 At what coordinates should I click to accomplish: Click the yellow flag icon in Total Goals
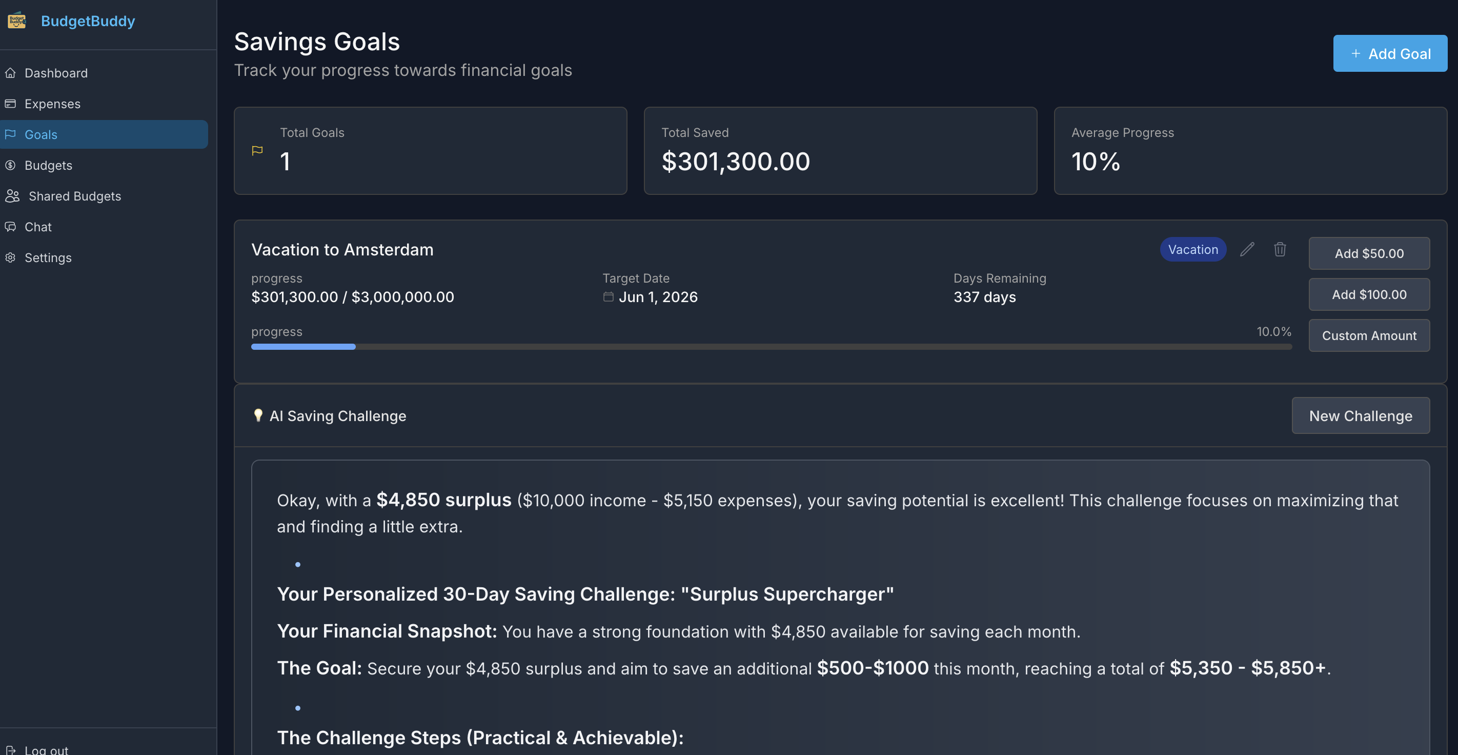click(257, 151)
